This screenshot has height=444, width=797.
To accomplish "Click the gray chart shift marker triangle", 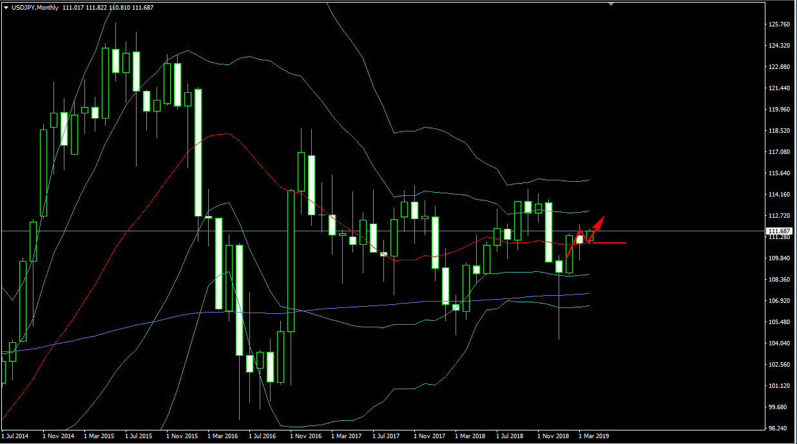I will click(611, 4).
